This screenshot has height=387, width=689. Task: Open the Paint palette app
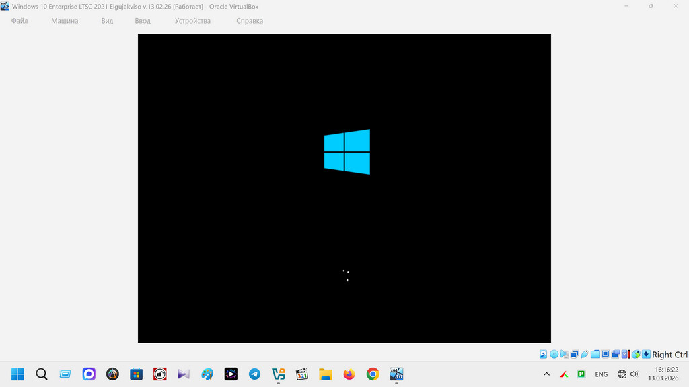click(x=207, y=374)
